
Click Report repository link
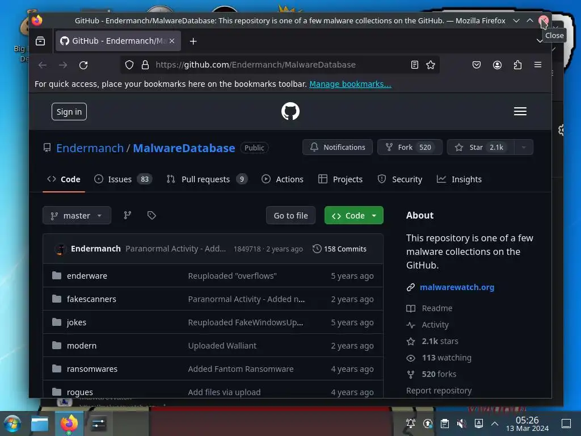click(439, 391)
